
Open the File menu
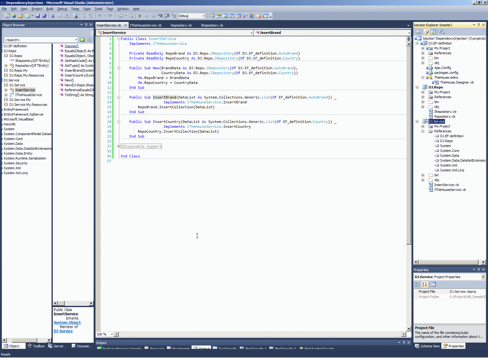point(4,9)
